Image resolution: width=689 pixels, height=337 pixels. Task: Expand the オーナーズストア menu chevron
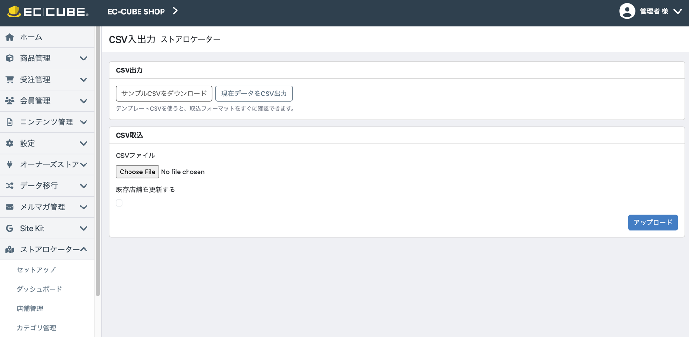[x=84, y=165]
